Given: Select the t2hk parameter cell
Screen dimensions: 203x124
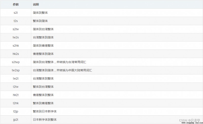Looking at the screenshot, I should point(16,103).
